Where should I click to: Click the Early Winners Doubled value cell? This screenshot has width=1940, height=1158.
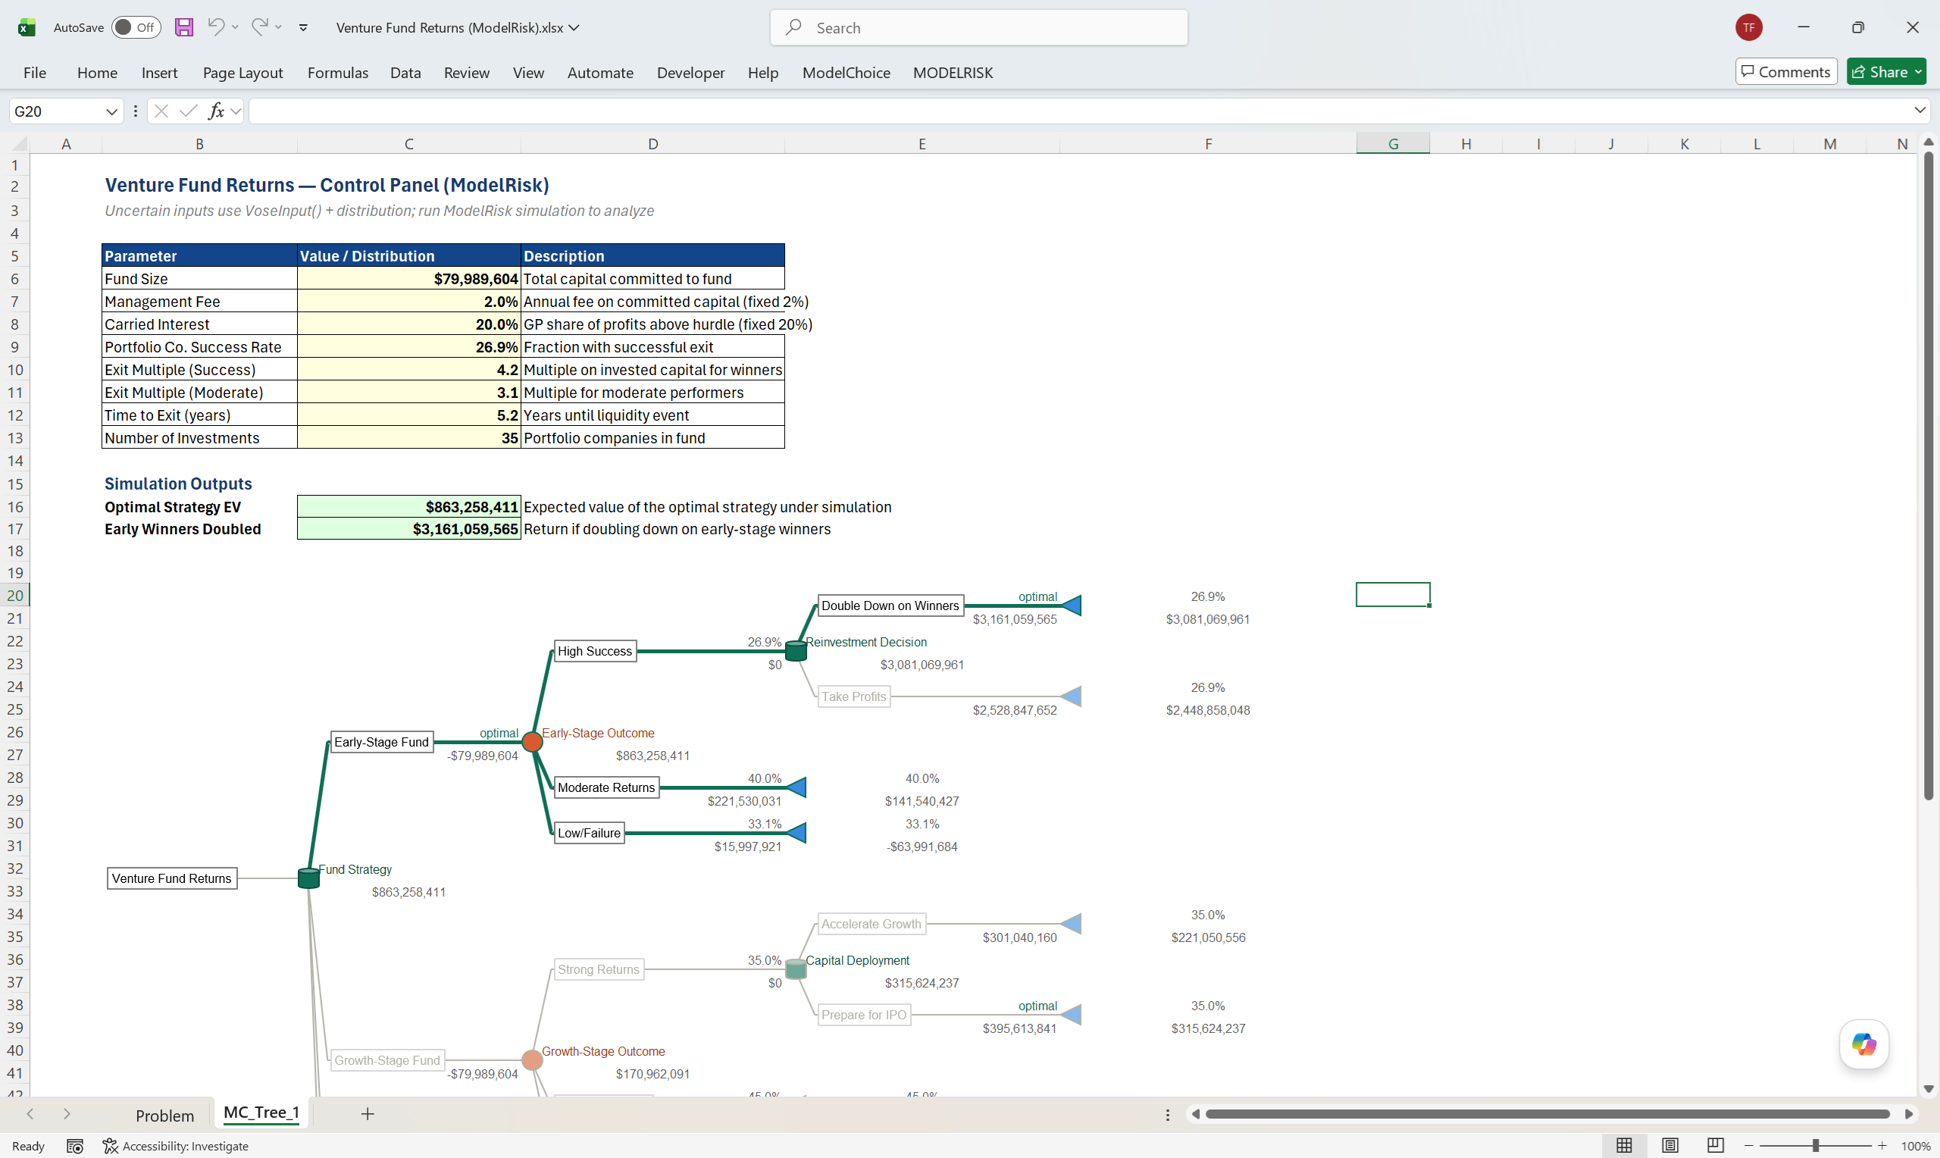click(408, 529)
